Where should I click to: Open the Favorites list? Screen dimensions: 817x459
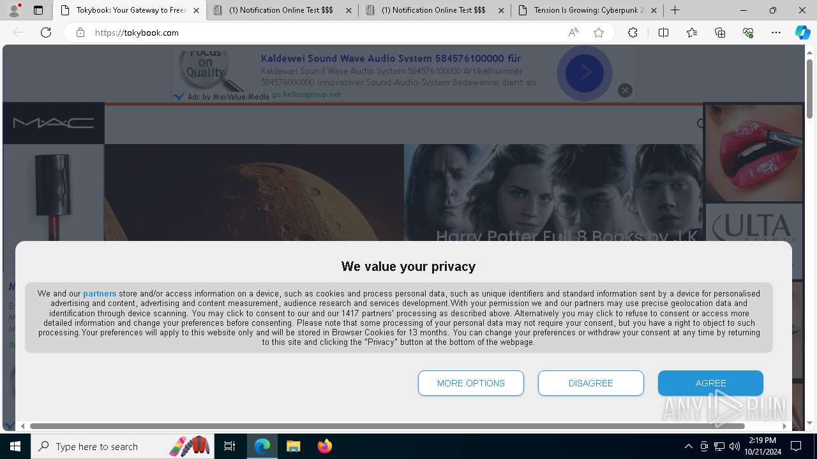tap(692, 33)
